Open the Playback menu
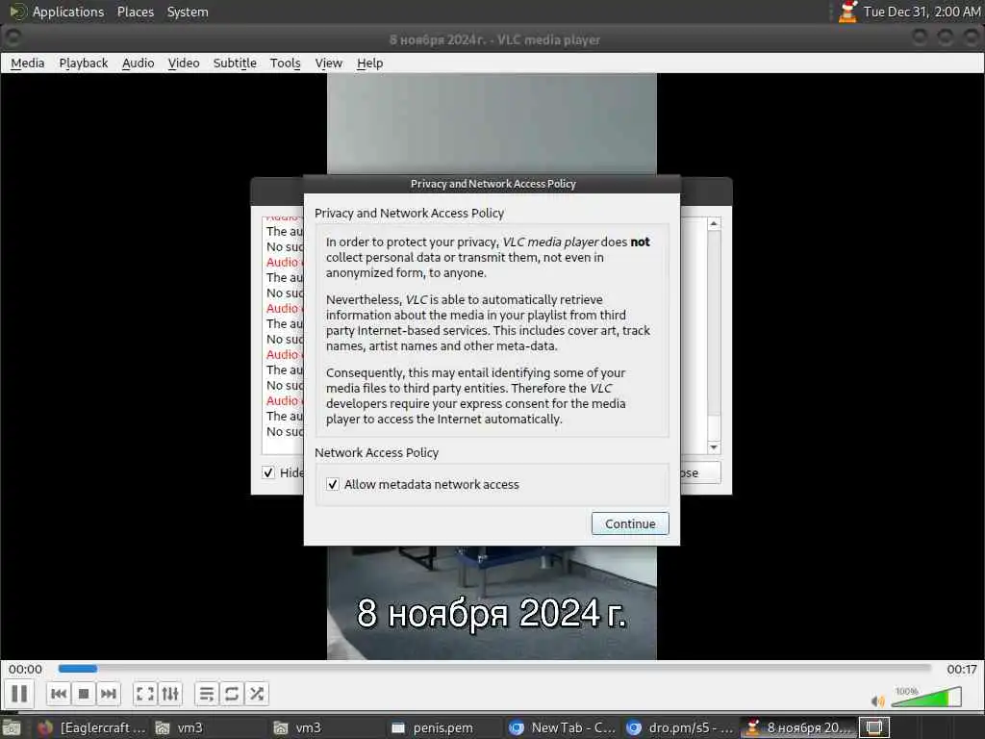The width and height of the screenshot is (985, 739). pyautogui.click(x=84, y=63)
